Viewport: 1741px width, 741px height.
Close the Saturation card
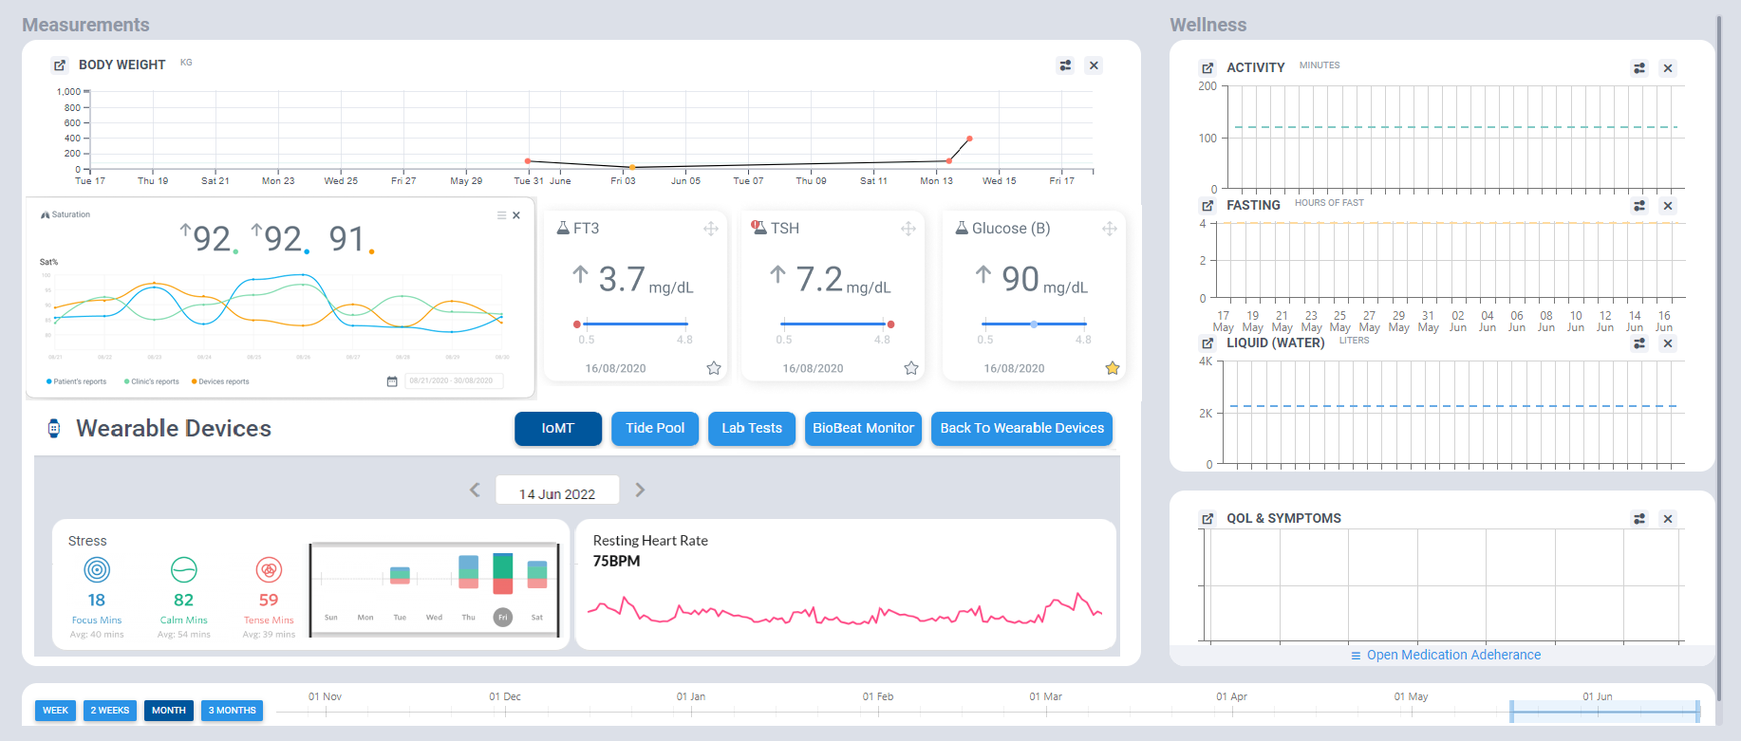coord(516,215)
